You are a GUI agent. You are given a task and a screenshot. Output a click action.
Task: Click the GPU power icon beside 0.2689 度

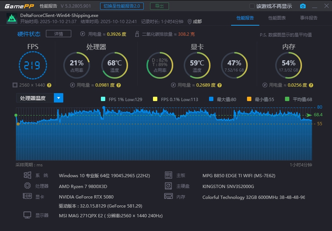point(173,85)
